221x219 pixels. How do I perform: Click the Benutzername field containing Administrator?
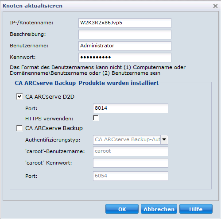coord(125,46)
